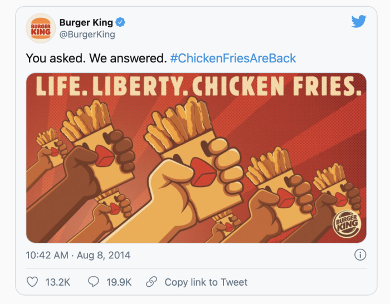Open the @BurgerKing handle
The width and height of the screenshot is (390, 304).
point(87,35)
